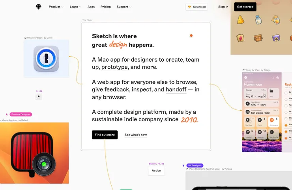Click the "Button / Pr...48" label

(156, 164)
